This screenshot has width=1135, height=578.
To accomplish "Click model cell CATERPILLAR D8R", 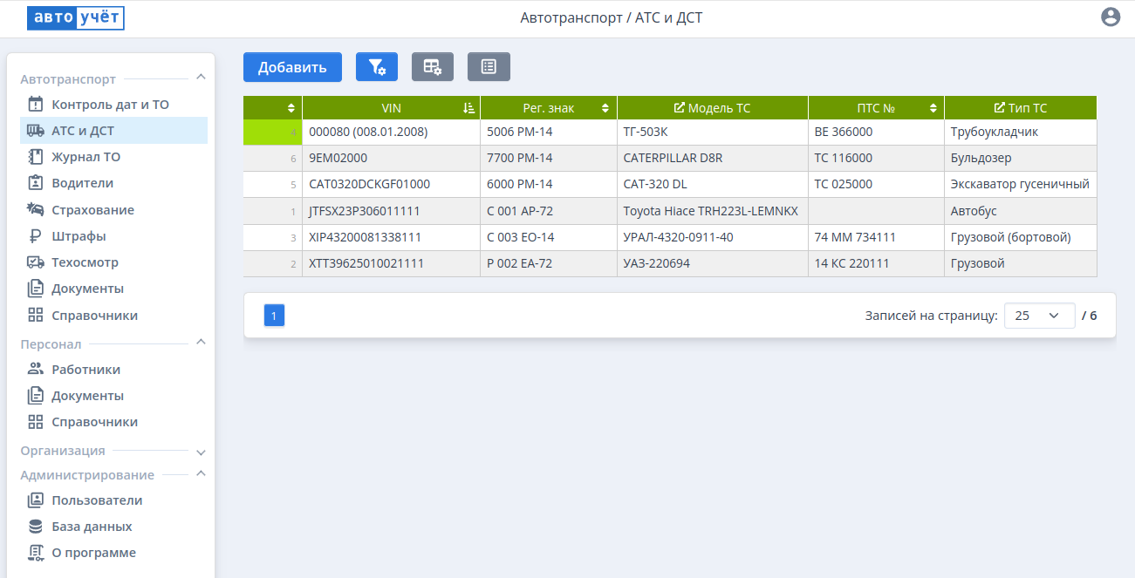I will (712, 158).
